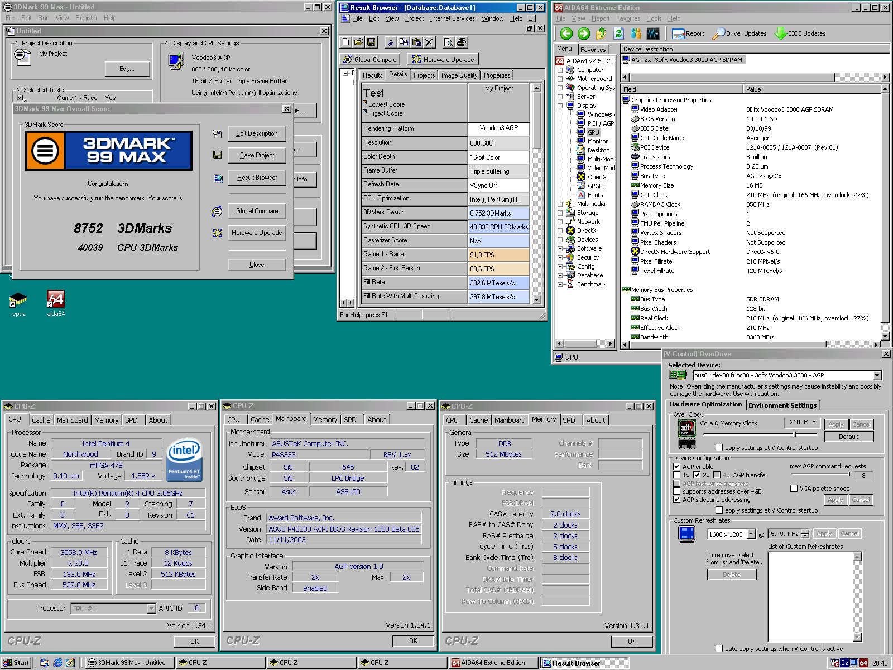Click vertical scrollbar in Result Browser details
The image size is (893, 670).
point(536,193)
